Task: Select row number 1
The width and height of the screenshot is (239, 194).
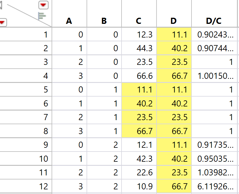Action: 26,34
